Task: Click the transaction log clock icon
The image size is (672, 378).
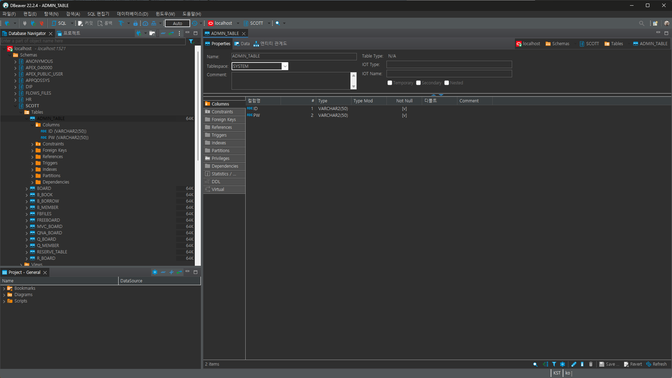Action: tap(195, 23)
